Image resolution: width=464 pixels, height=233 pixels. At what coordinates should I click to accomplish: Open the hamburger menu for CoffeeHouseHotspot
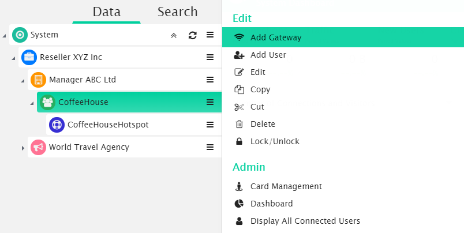click(210, 124)
